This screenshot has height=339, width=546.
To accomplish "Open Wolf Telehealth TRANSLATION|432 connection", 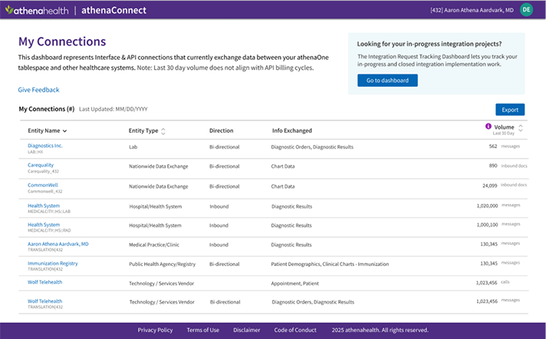I will coord(45,301).
